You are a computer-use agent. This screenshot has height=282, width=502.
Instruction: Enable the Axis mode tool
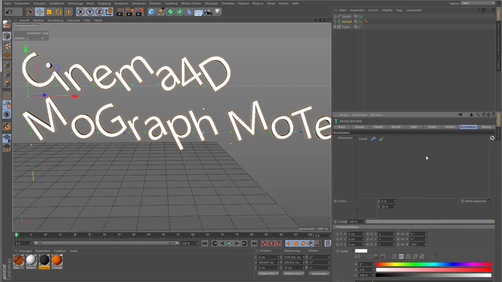(x=7, y=96)
